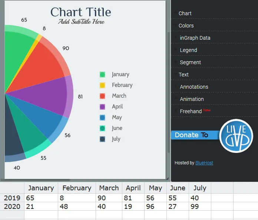258x220 pixels.
Task: Click the Chart Title heading
Action: [x=81, y=12]
